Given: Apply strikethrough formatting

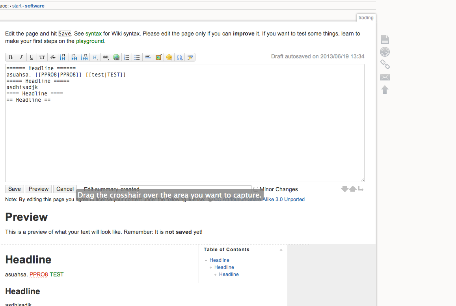Looking at the screenshot, I should [53, 57].
